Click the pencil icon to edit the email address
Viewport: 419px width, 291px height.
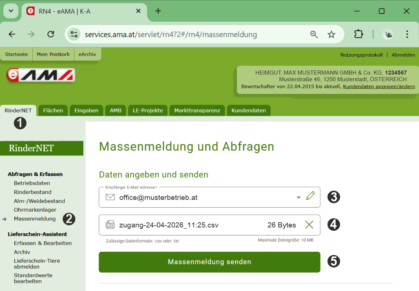click(x=310, y=196)
